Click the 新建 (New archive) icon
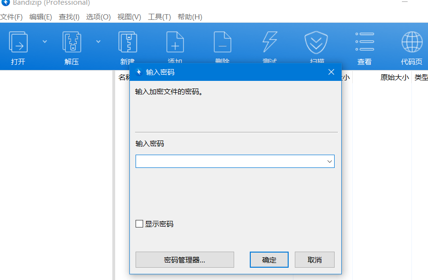Screen dimensions: 428x280 pos(127,42)
